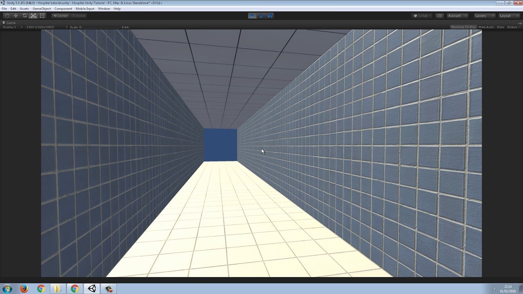Click the Step frame button
Image resolution: width=523 pixels, height=294 pixels.
pos(270,16)
